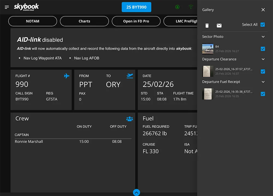The width and height of the screenshot is (273, 196).
Task: Collapse the Departure Fuel Receipt section
Action: [263, 82]
